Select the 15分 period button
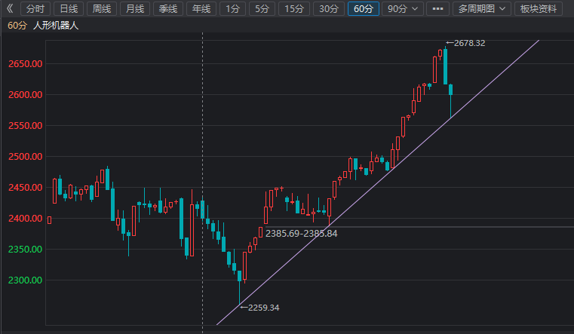This screenshot has width=574, height=334. (293, 9)
